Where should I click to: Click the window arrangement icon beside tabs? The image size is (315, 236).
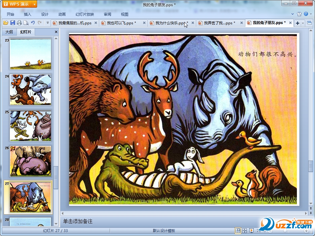click(x=309, y=23)
